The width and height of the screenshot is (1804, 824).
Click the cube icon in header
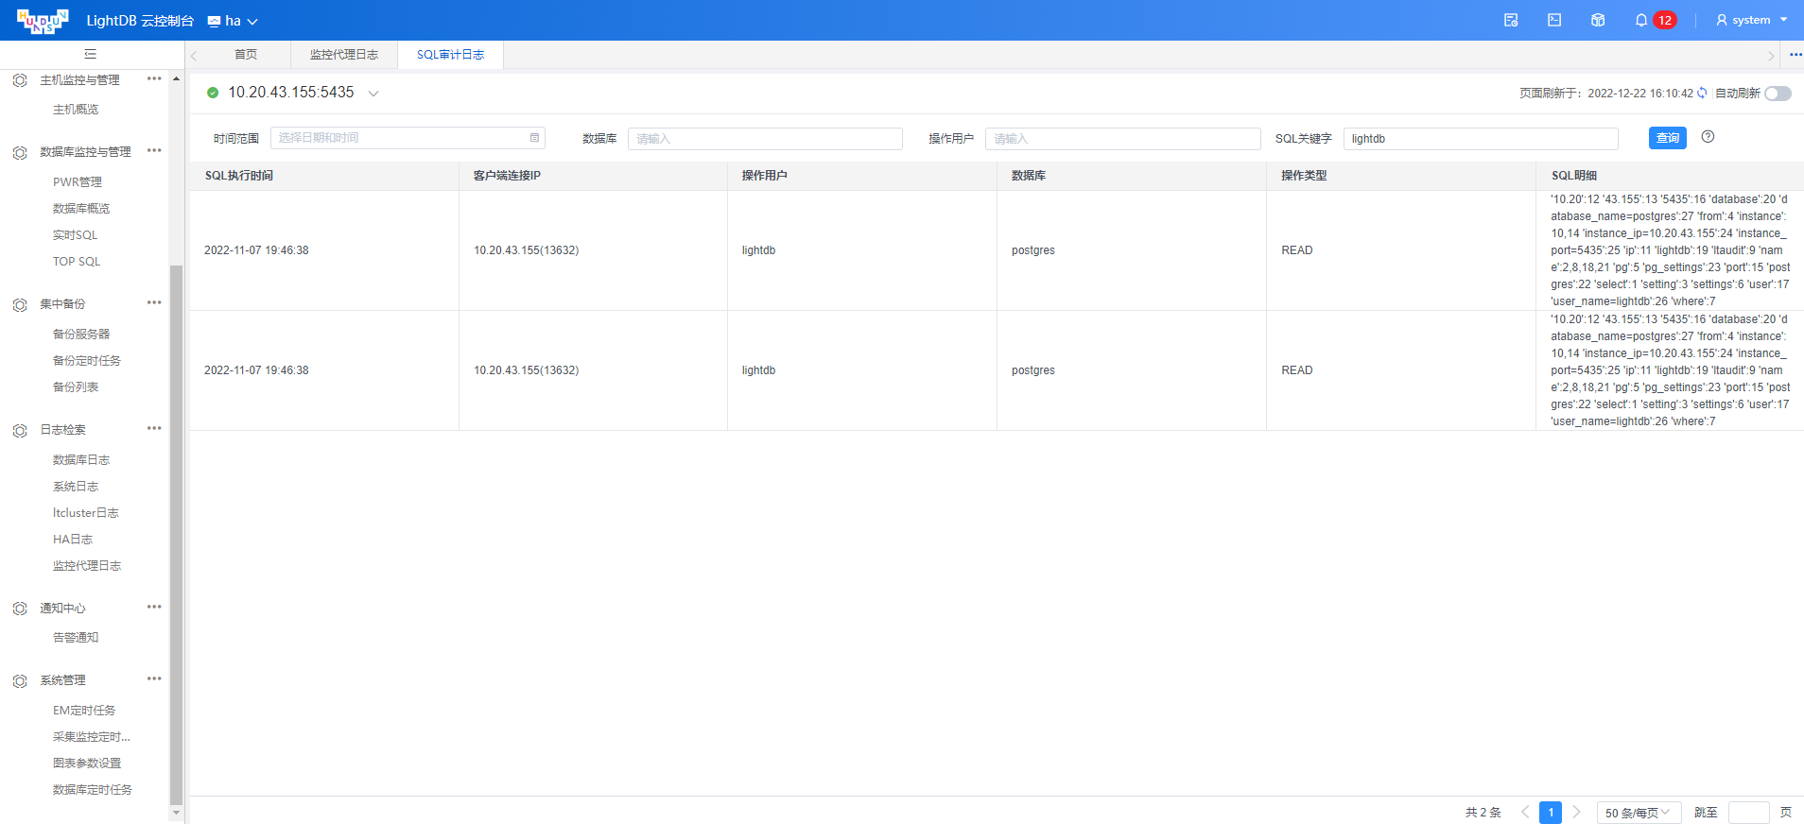pyautogui.click(x=1598, y=20)
